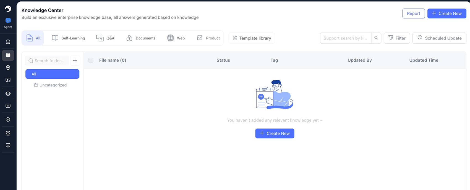
Task: Focus the knowledge search input field
Action: 346,38
